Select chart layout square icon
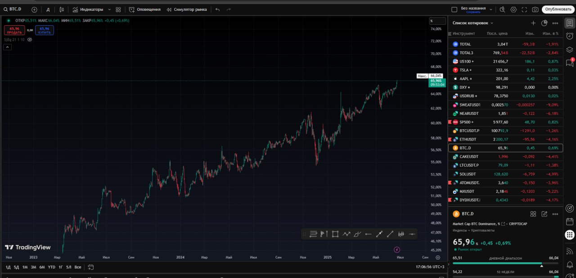The width and height of the screenshot is (576, 278). [454, 9]
